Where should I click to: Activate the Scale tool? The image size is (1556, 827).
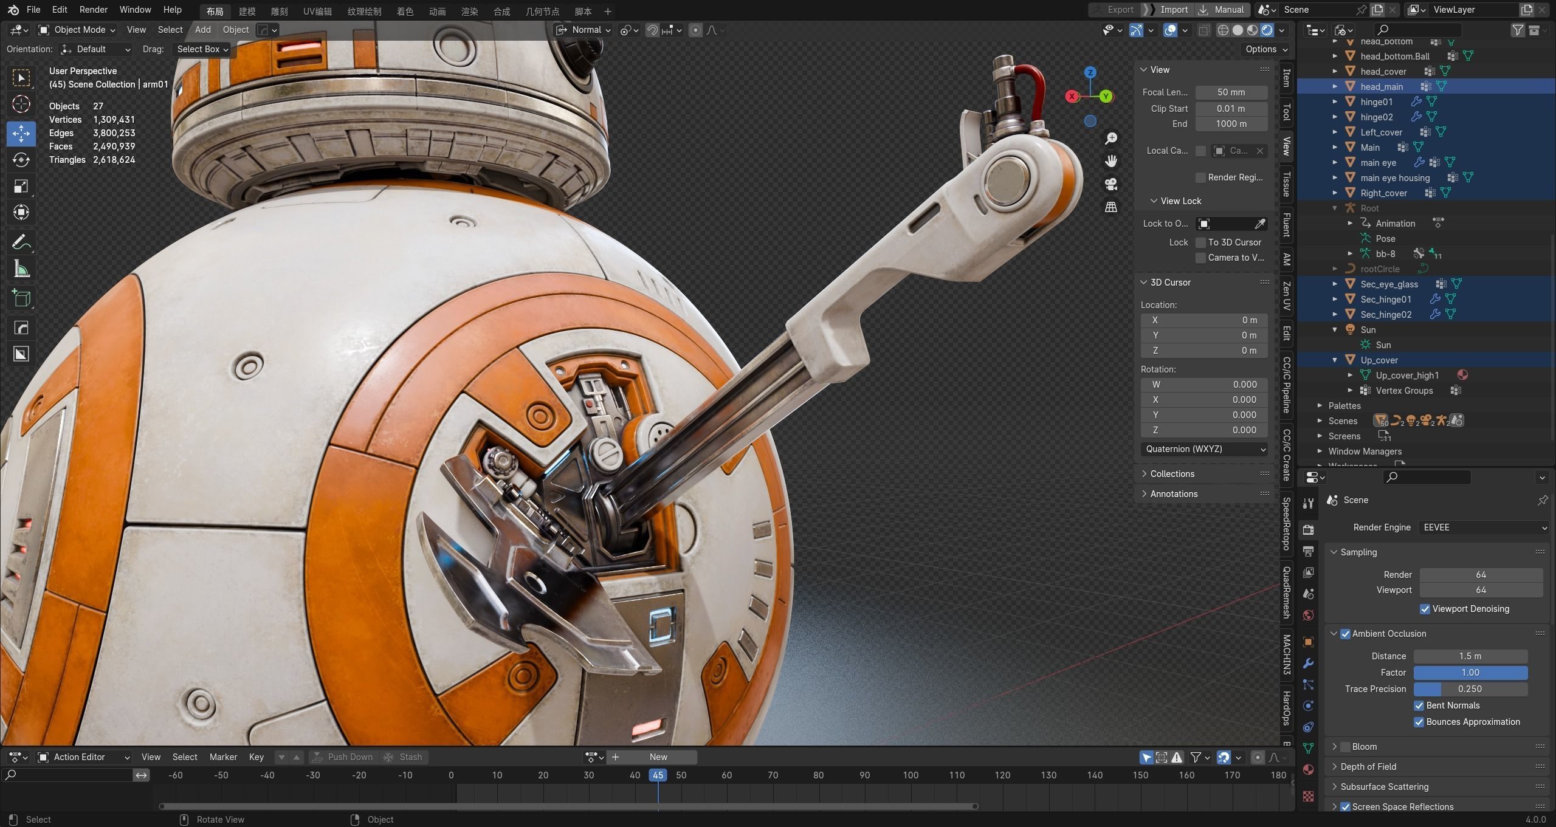pyautogui.click(x=21, y=186)
